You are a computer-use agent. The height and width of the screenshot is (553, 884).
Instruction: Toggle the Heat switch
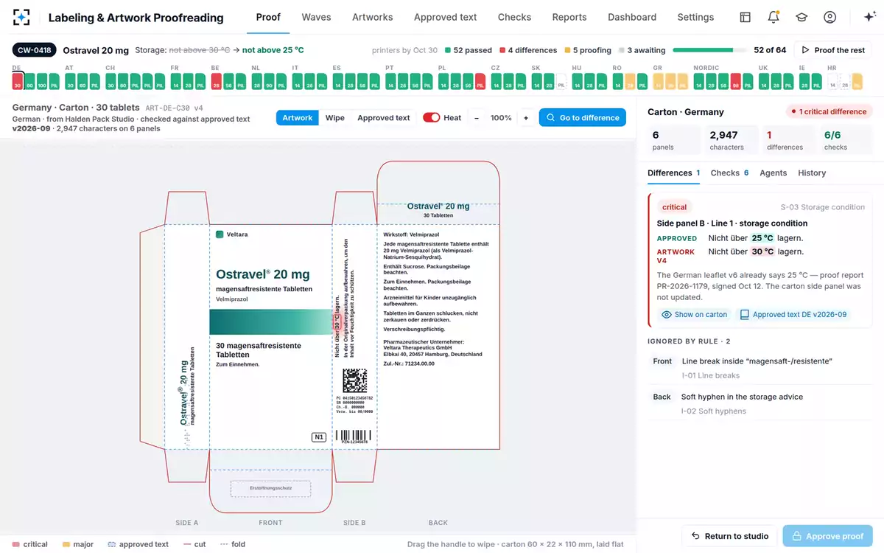[431, 118]
